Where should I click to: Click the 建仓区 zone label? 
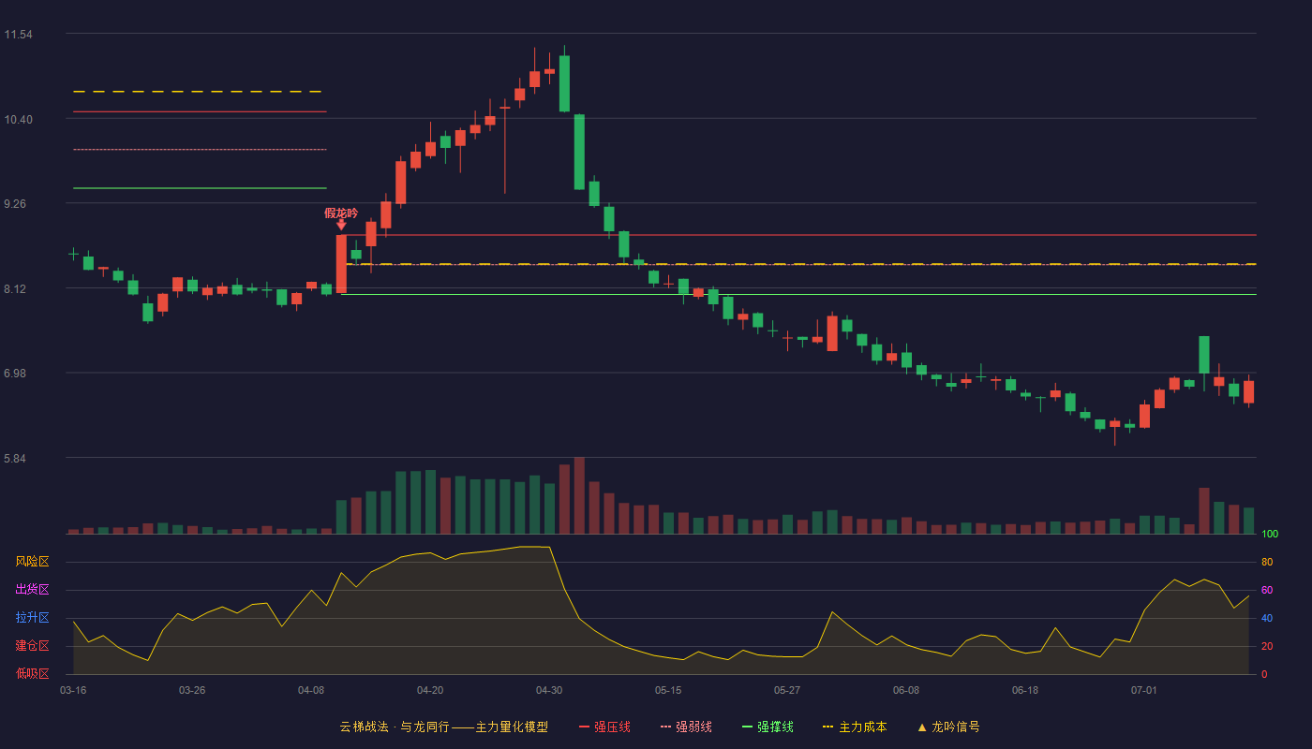[x=33, y=646]
